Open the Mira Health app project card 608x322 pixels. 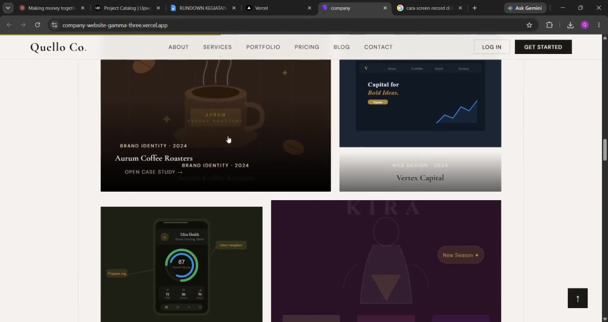pos(181,264)
